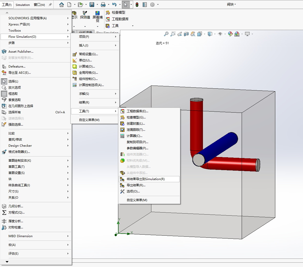Viewport: 303px width, 267px height.
Task: Choose 套索选取 lasso selection
Action: pos(36,100)
